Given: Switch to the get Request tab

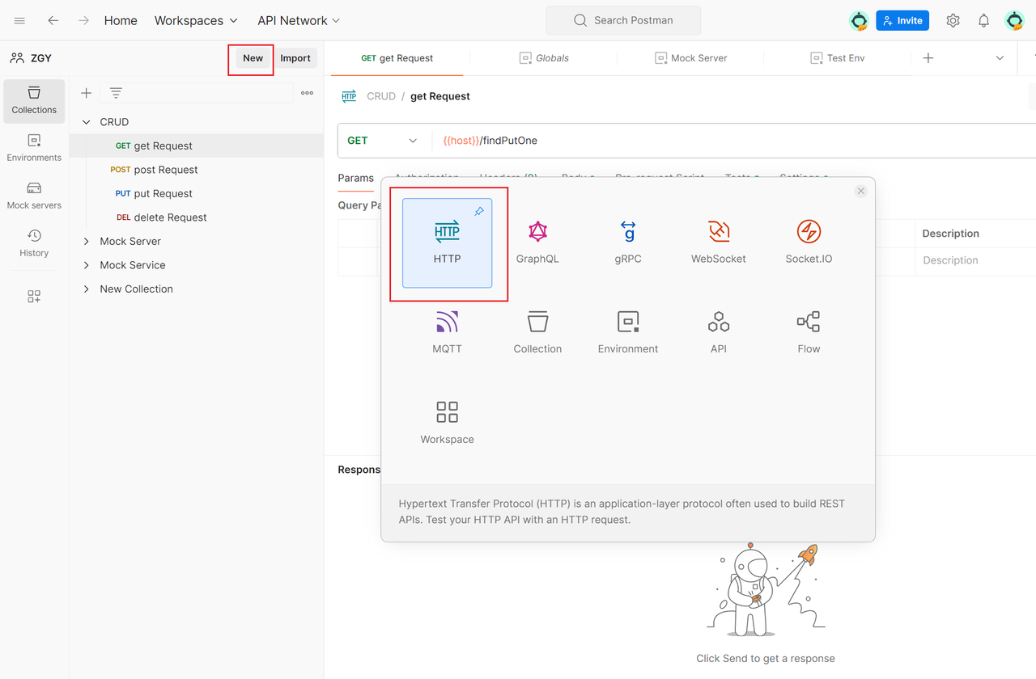Looking at the screenshot, I should pyautogui.click(x=397, y=58).
